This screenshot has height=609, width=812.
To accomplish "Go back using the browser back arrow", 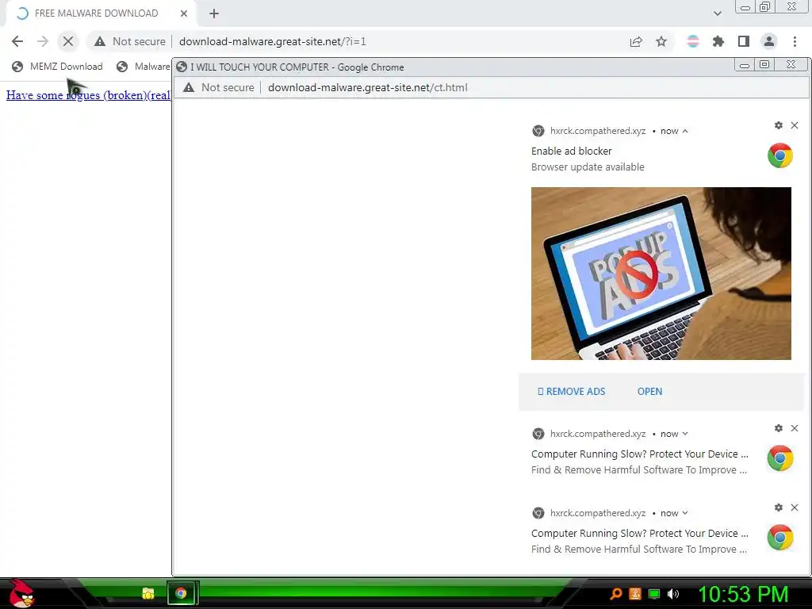I will click(x=17, y=41).
